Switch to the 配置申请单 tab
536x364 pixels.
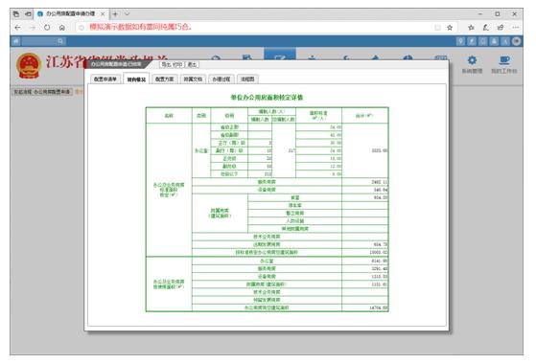(x=105, y=79)
